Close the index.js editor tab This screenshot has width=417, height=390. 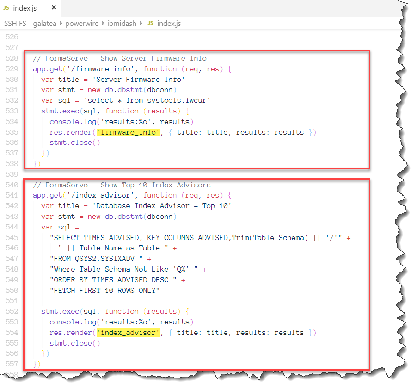coord(54,8)
